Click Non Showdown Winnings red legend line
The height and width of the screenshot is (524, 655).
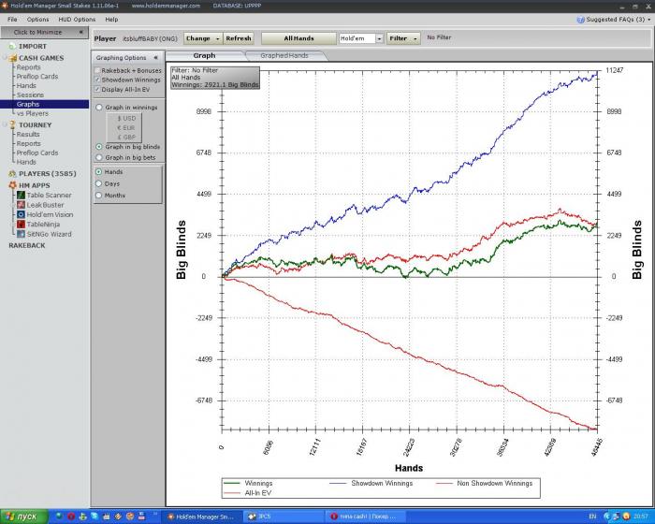(x=444, y=484)
